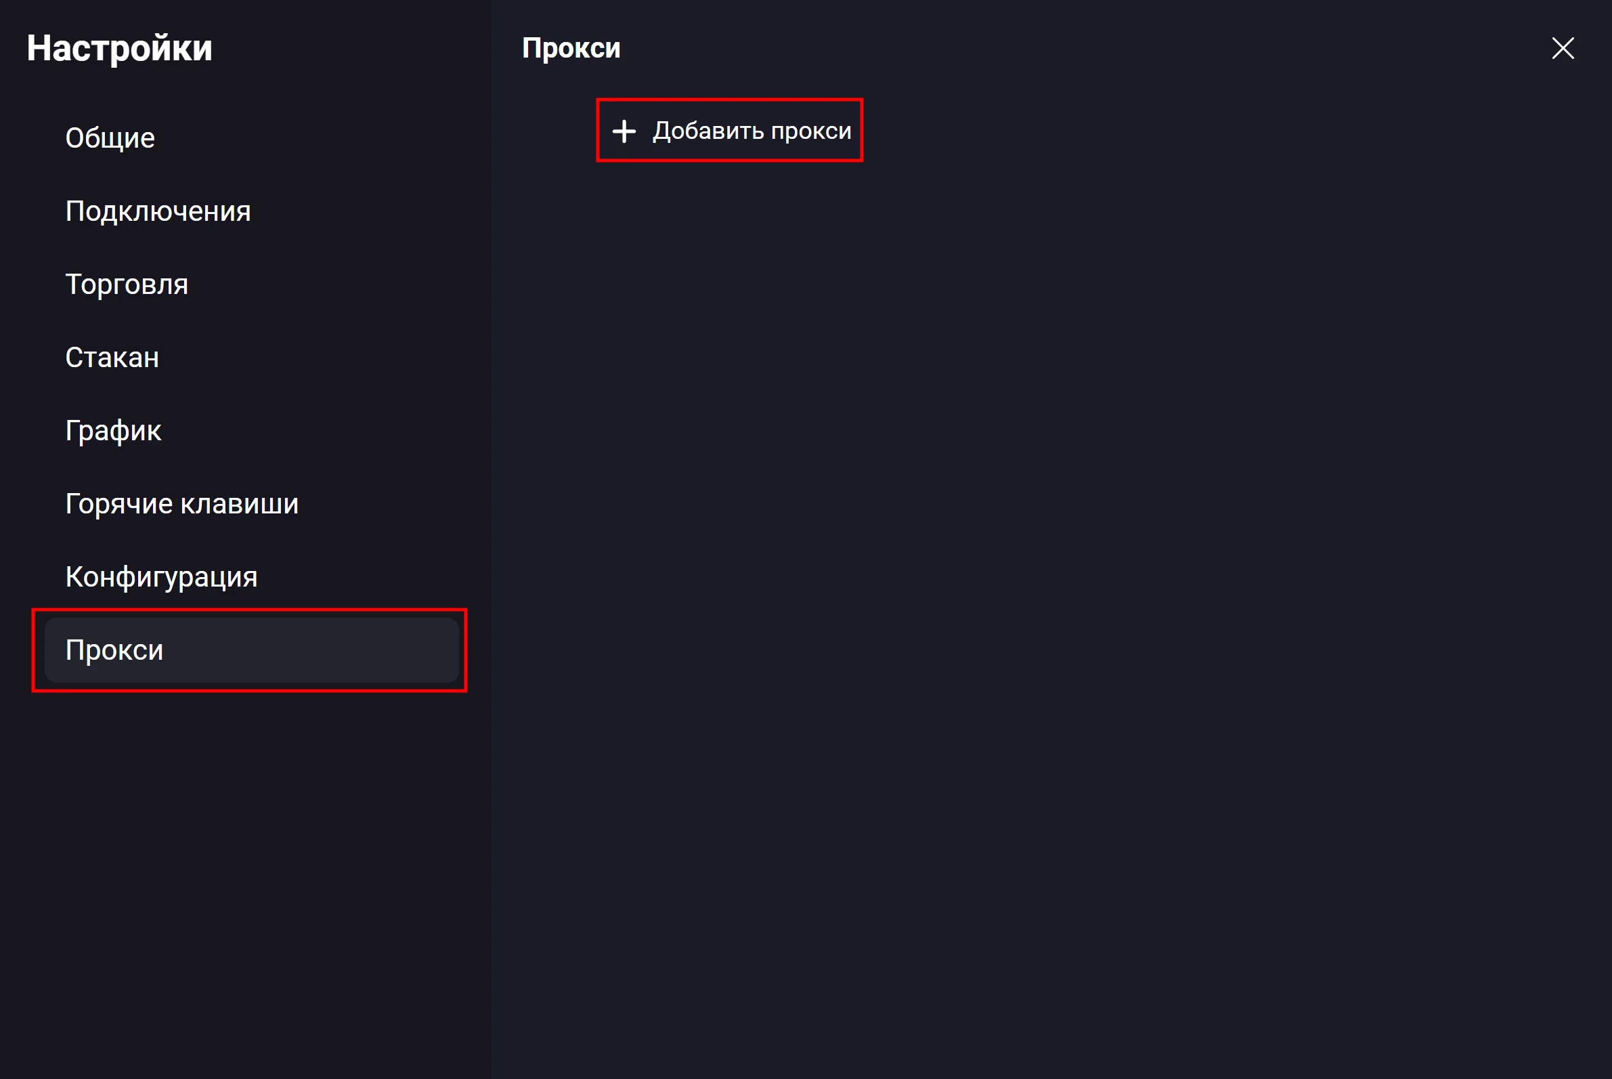This screenshot has height=1079, width=1612.
Task: View chart options under График
Action: (114, 431)
